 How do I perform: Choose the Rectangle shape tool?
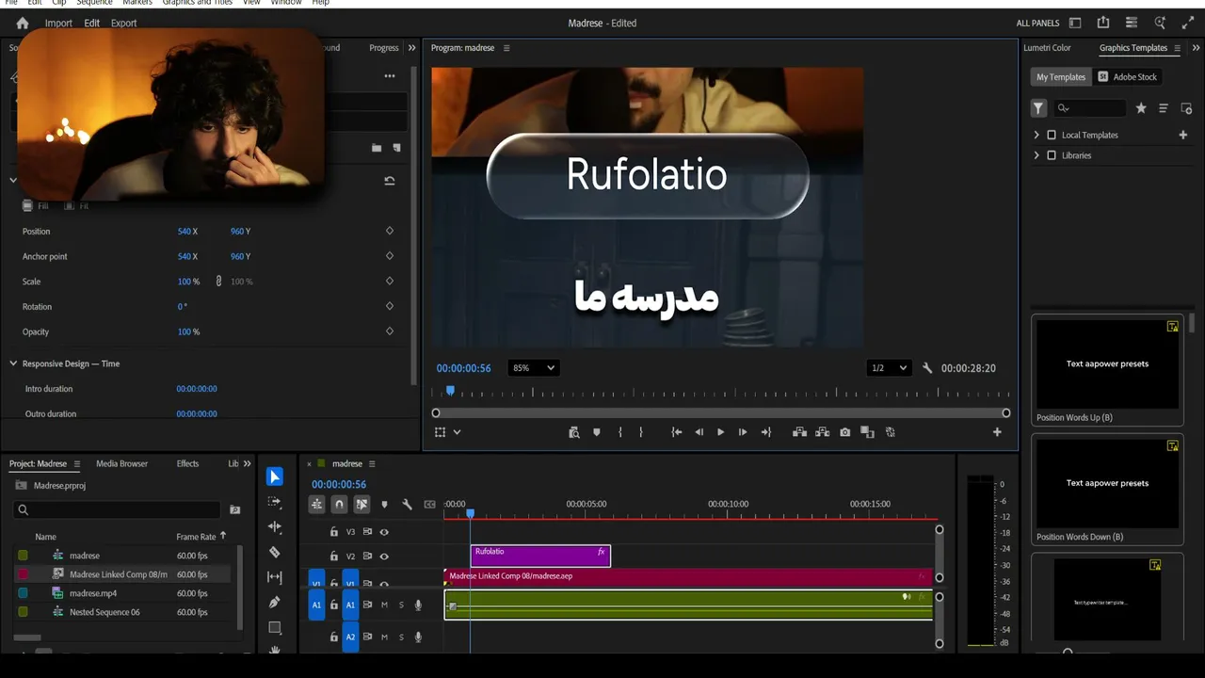(274, 627)
